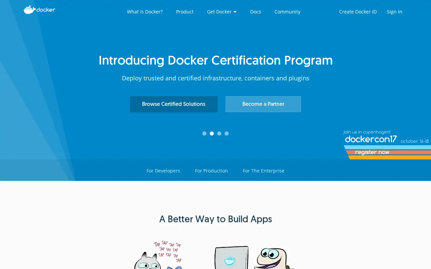431x269 pixels.
Task: Select the third carousel slide dot
Action: (x=219, y=133)
